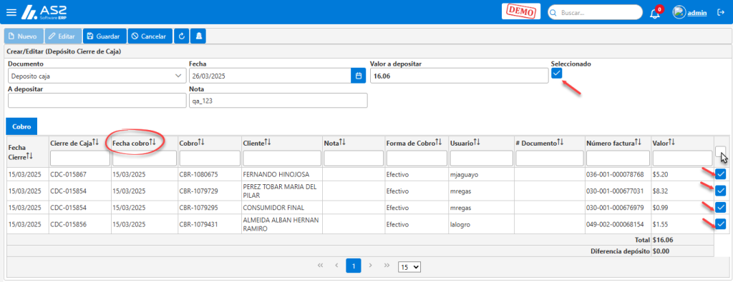Sort table by Valor column arrows
Viewport: 733px width, 282px height.
[x=671, y=142]
